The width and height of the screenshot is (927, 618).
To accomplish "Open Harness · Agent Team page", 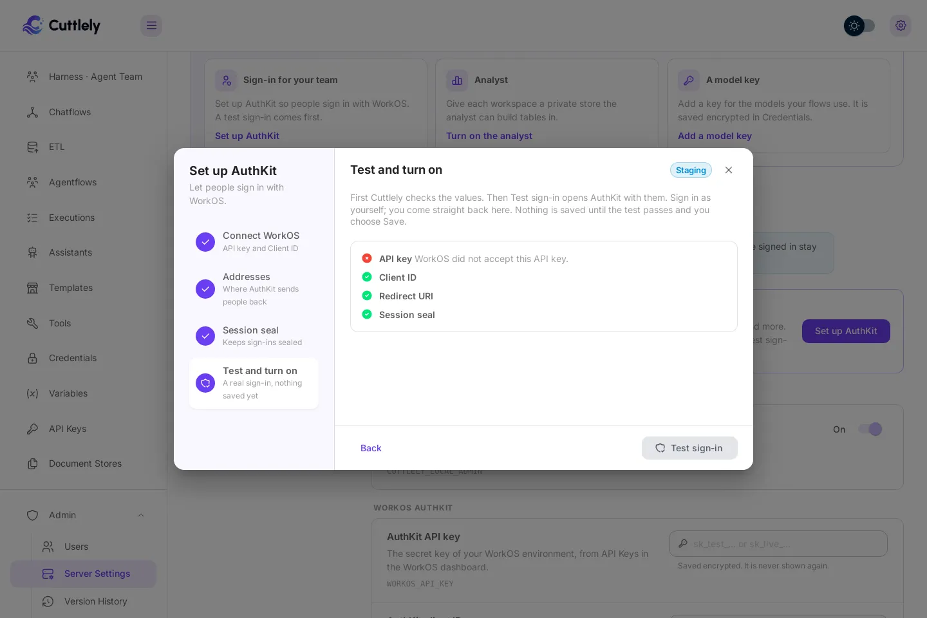I will pyautogui.click(x=83, y=77).
